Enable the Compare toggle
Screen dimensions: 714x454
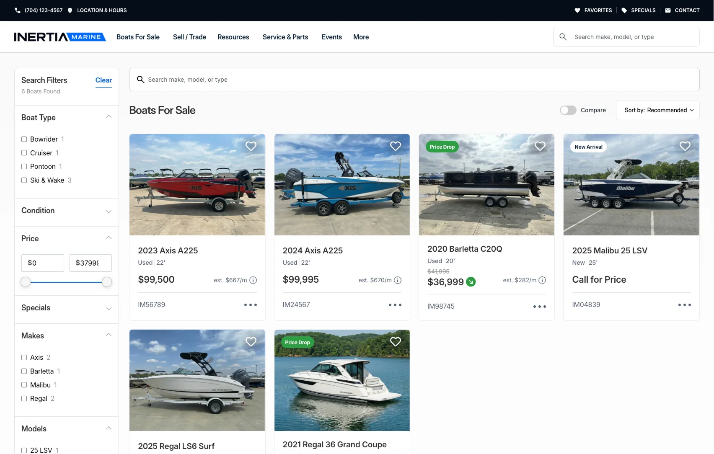568,110
